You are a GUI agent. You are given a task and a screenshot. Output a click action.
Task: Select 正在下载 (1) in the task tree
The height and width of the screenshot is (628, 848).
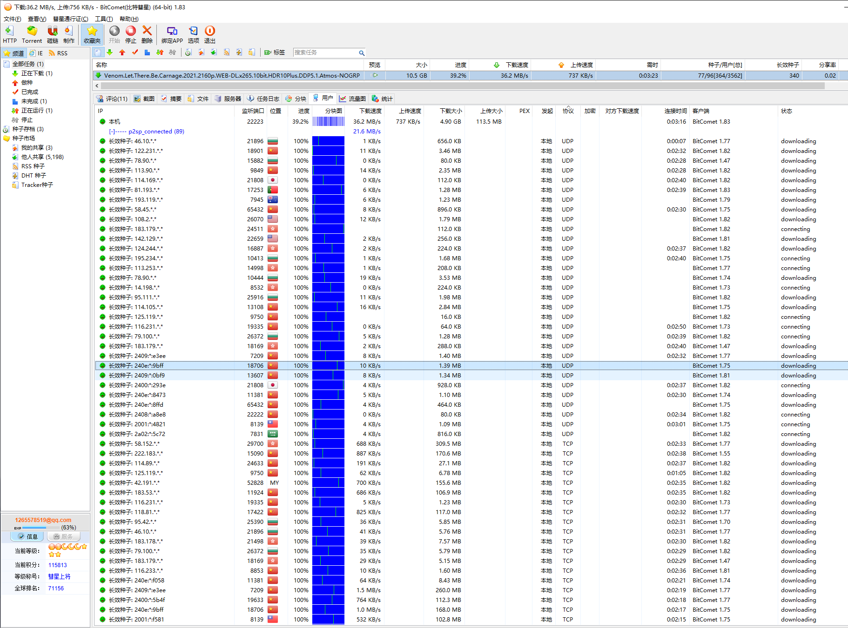tap(37, 73)
